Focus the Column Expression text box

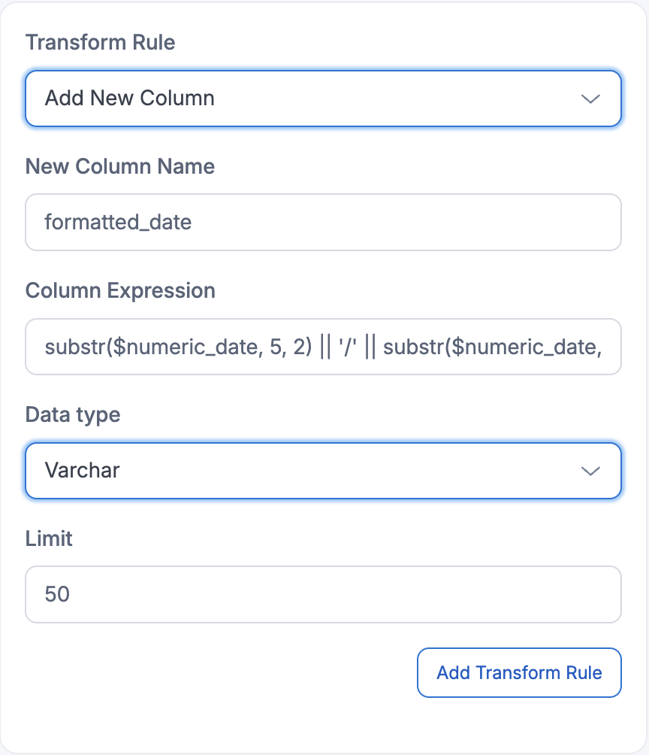click(x=323, y=347)
